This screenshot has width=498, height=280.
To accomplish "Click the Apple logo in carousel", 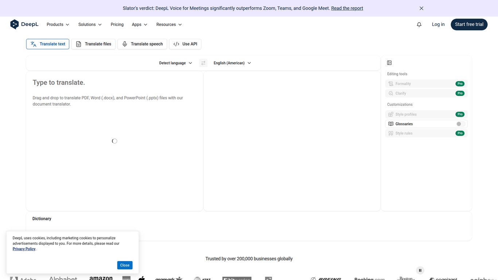I will coord(142,278).
